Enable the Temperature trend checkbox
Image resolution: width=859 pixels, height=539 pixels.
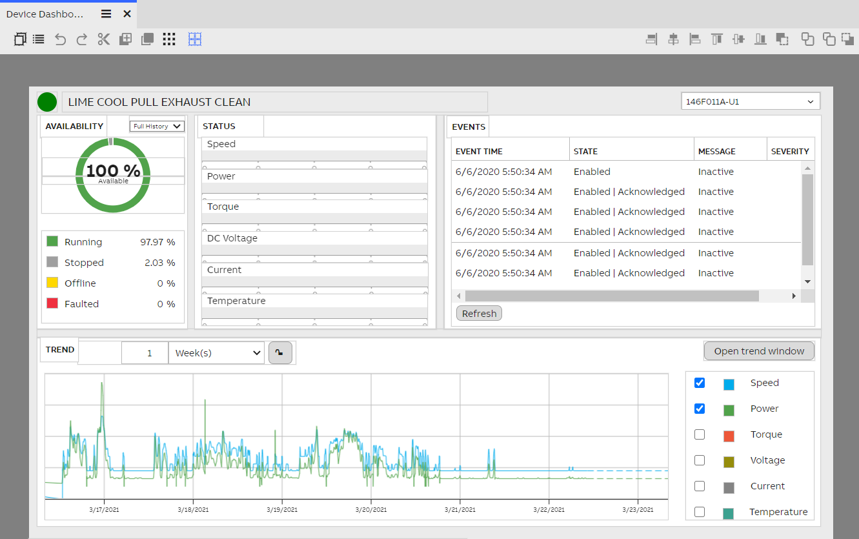pyautogui.click(x=699, y=512)
